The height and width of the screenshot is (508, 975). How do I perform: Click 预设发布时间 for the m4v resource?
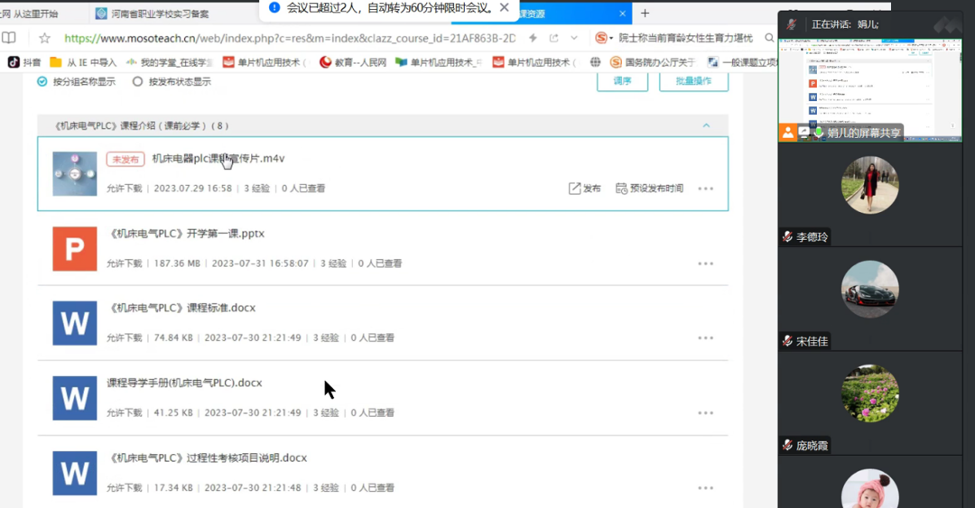click(x=649, y=189)
